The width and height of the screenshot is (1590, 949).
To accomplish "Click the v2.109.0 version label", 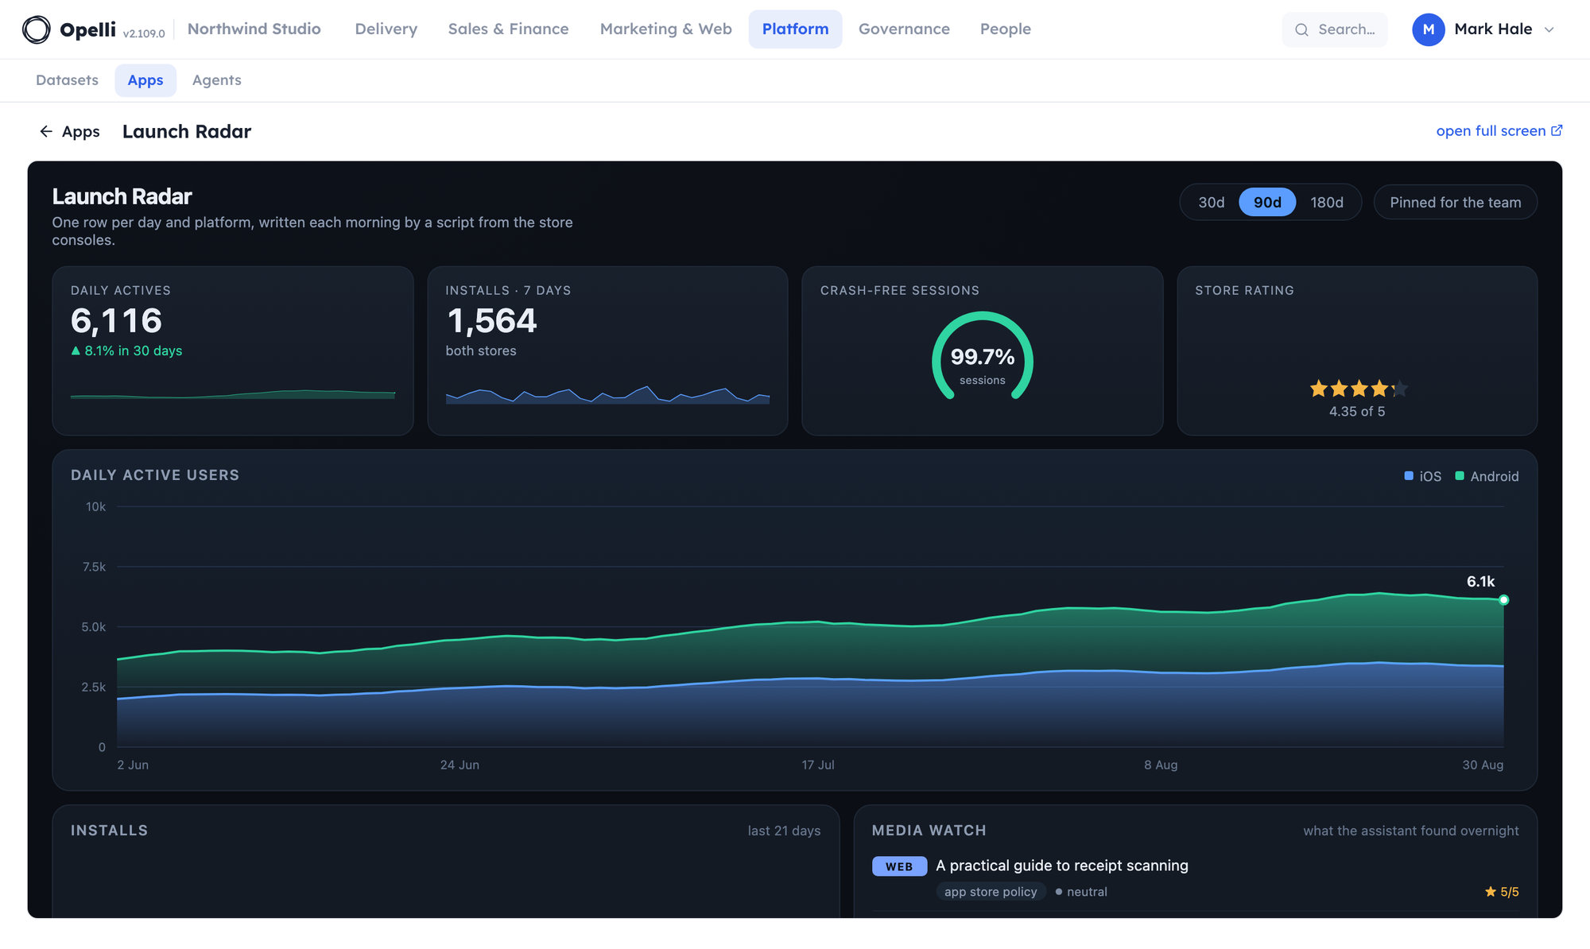I will [x=144, y=33].
